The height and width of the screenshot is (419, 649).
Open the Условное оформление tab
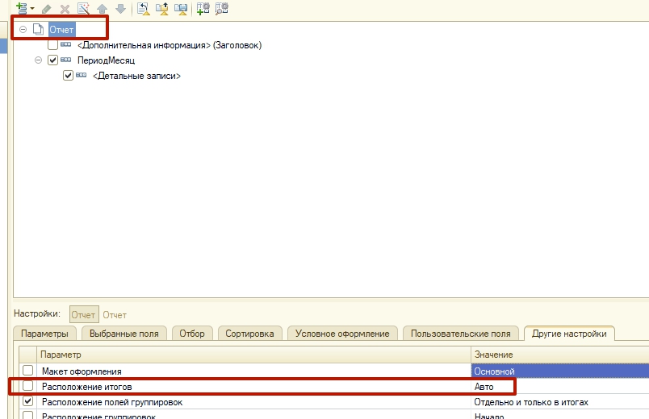[x=342, y=333]
